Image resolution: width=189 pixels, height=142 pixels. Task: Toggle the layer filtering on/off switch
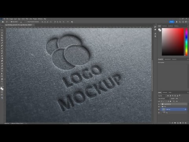point(180,95)
